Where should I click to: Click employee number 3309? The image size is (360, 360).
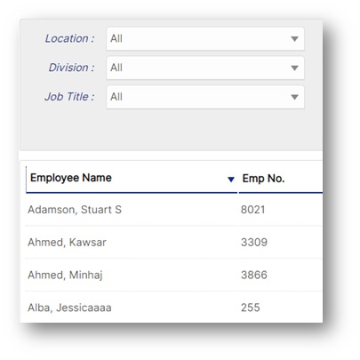[x=254, y=242]
